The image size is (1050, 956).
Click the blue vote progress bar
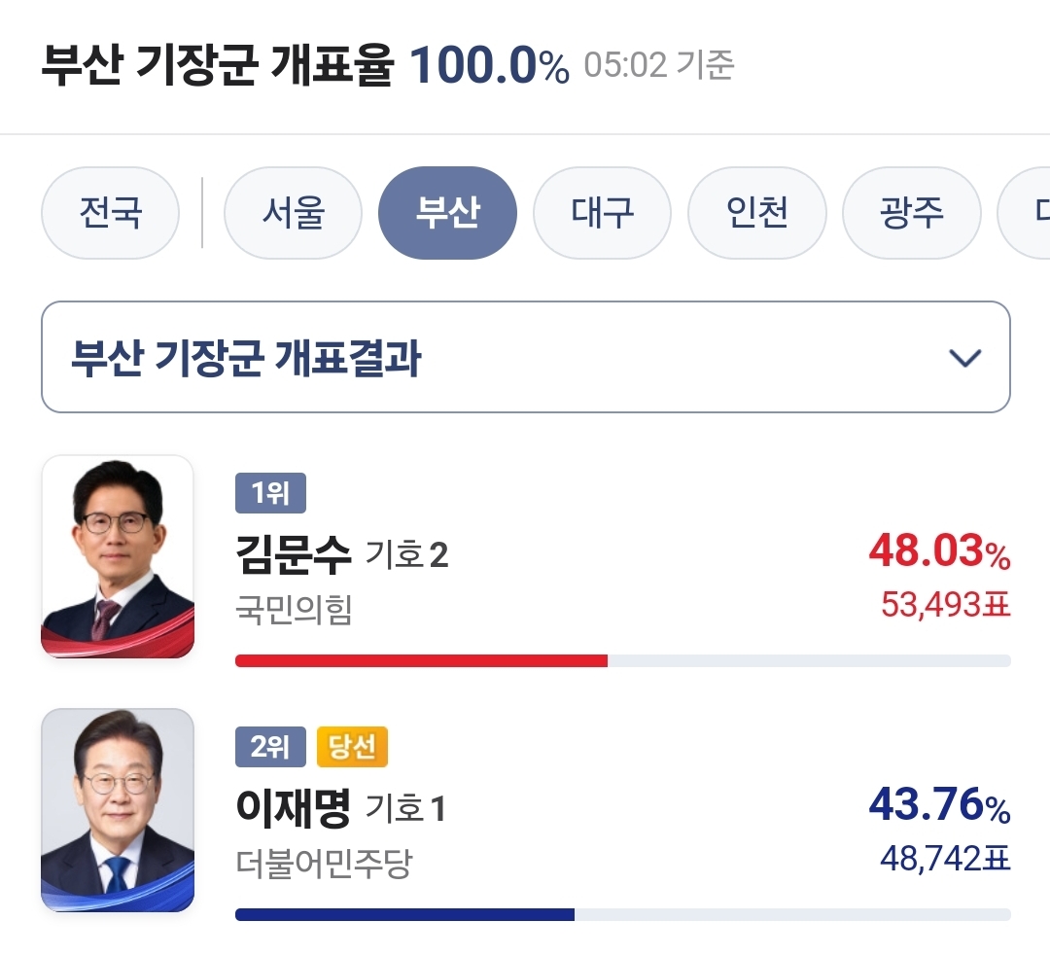pyautogui.click(x=404, y=914)
